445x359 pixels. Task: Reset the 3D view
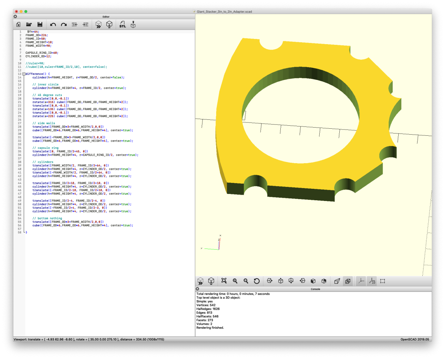coord(257,281)
